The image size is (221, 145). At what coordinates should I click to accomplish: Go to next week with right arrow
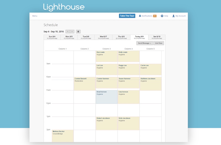point(72,31)
